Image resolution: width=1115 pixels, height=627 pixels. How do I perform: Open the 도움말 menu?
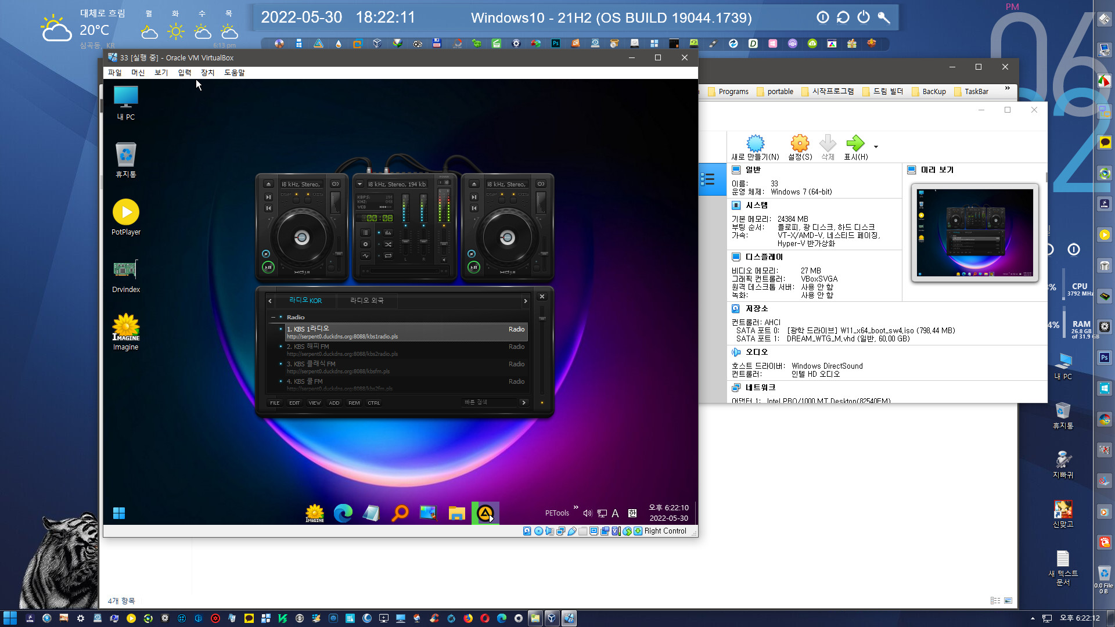click(x=234, y=73)
